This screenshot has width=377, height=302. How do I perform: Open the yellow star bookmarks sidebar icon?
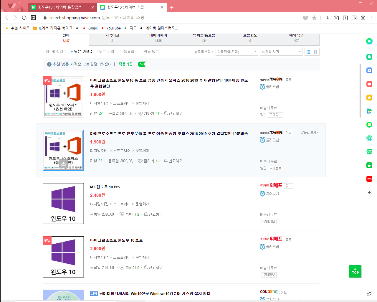tap(369, 98)
